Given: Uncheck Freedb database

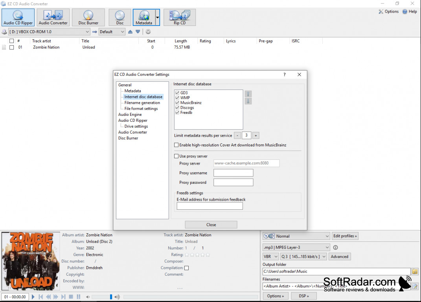Looking at the screenshot, I should [x=177, y=113].
